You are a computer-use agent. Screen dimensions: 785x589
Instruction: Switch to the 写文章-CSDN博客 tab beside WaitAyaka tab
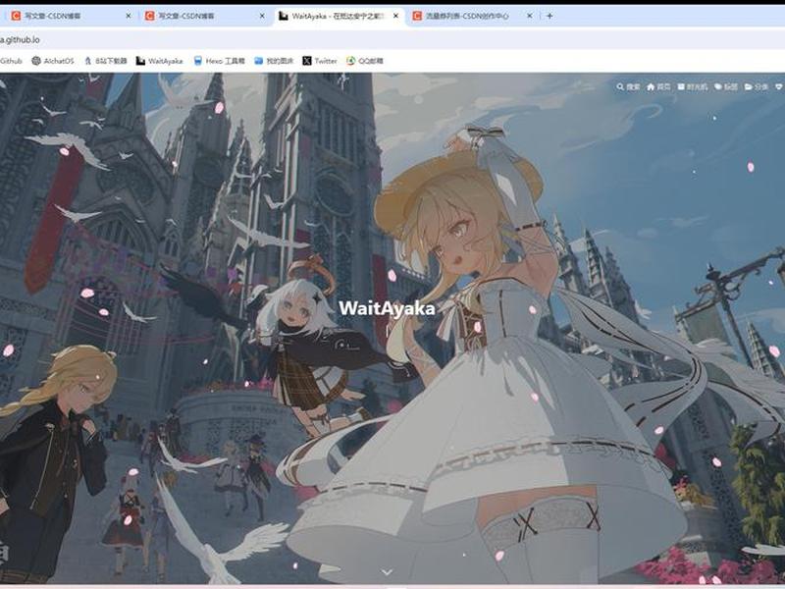point(205,16)
